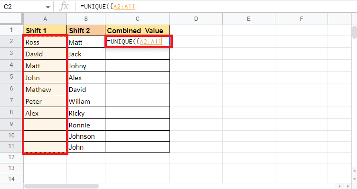Select column C header

pos(137,19)
